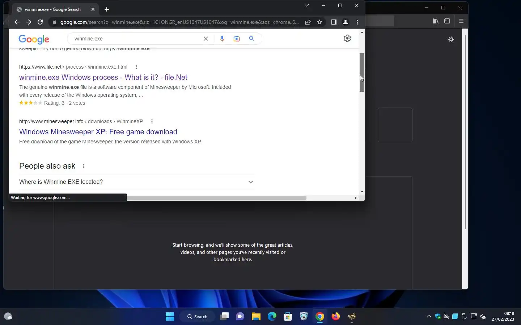This screenshot has width=521, height=325.
Task: Click the magnifier search button
Action: click(252, 39)
